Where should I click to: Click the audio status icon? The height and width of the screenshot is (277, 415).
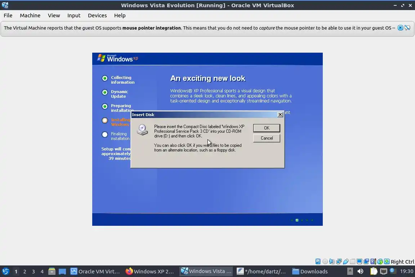(332, 261)
